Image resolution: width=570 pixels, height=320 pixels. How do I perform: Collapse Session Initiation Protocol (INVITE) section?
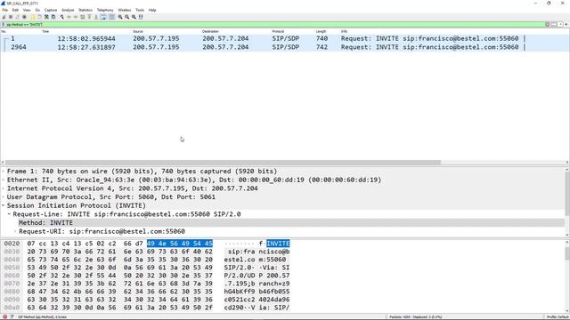click(x=4, y=205)
